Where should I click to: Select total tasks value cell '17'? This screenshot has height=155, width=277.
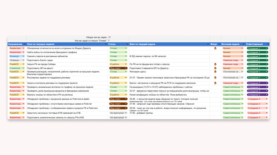click(118, 37)
